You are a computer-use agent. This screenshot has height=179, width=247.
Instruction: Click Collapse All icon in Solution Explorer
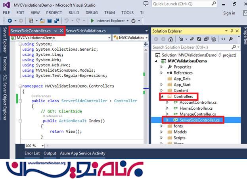[x=206, y=39]
